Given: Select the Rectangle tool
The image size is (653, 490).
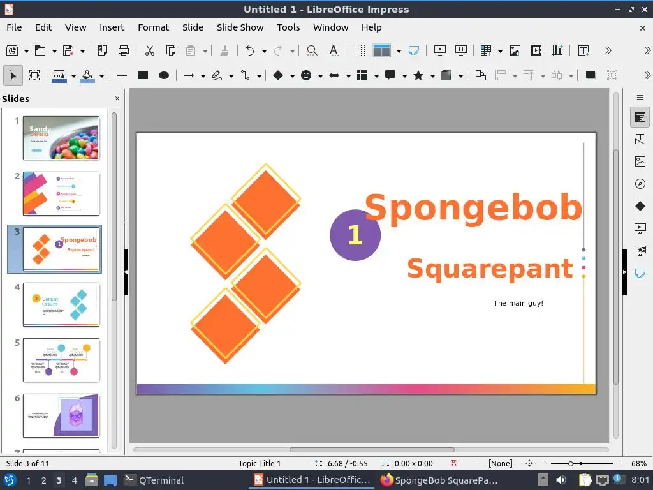Looking at the screenshot, I should [143, 75].
